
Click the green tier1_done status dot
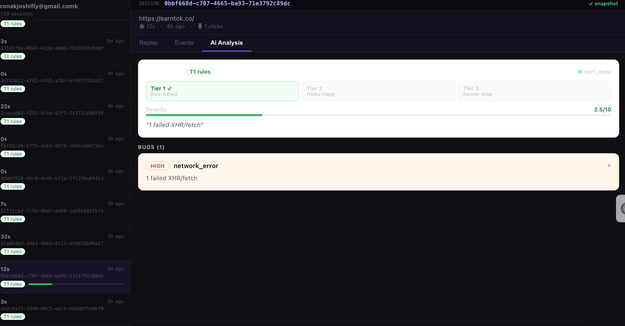click(580, 71)
